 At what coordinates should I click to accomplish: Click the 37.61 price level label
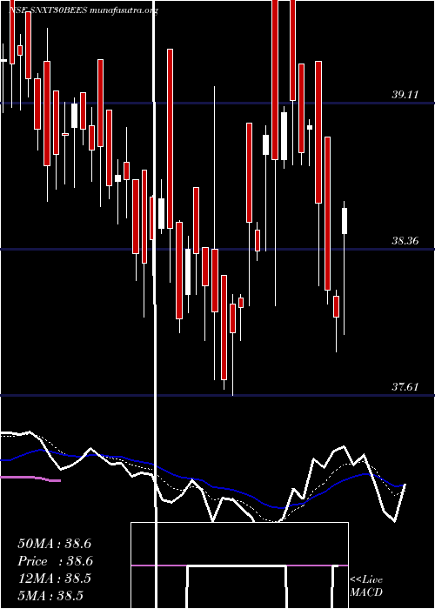pos(405,387)
